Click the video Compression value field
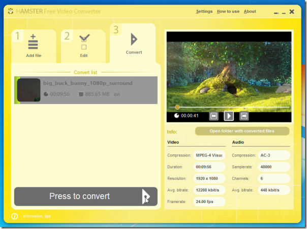 (x=209, y=155)
